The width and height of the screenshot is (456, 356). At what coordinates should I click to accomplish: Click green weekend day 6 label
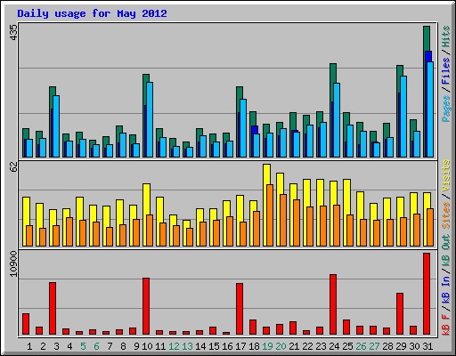click(x=96, y=346)
